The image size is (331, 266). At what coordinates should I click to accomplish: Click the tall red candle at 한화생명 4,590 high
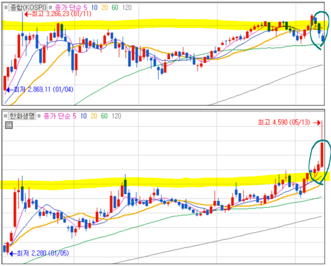(322, 154)
